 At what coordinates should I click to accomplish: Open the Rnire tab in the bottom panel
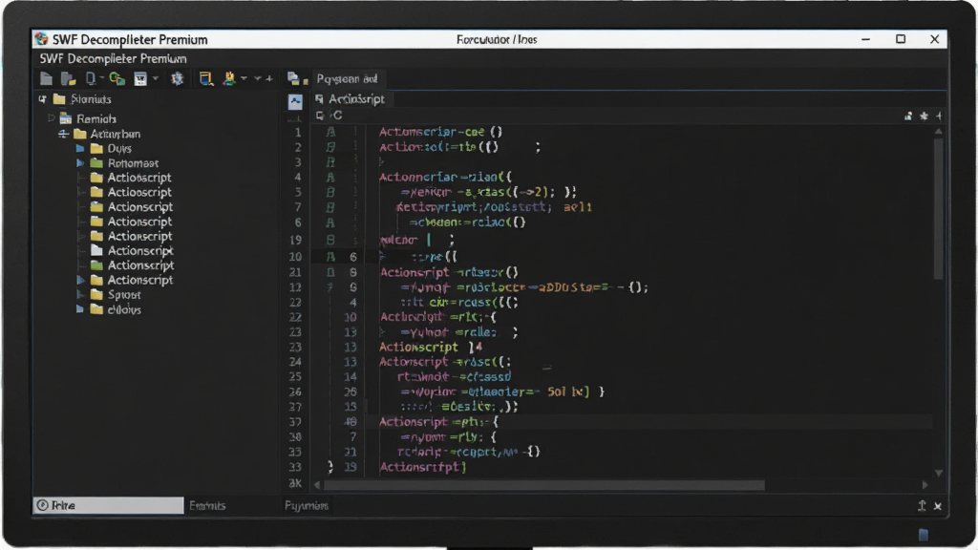coord(108,505)
